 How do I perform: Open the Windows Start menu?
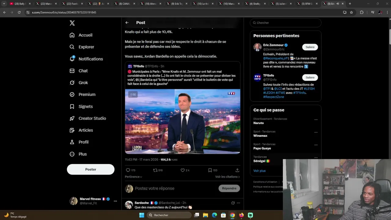pos(141,215)
